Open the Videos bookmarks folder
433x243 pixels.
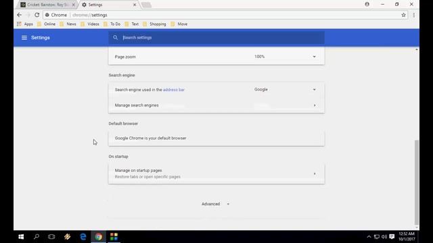point(90,24)
